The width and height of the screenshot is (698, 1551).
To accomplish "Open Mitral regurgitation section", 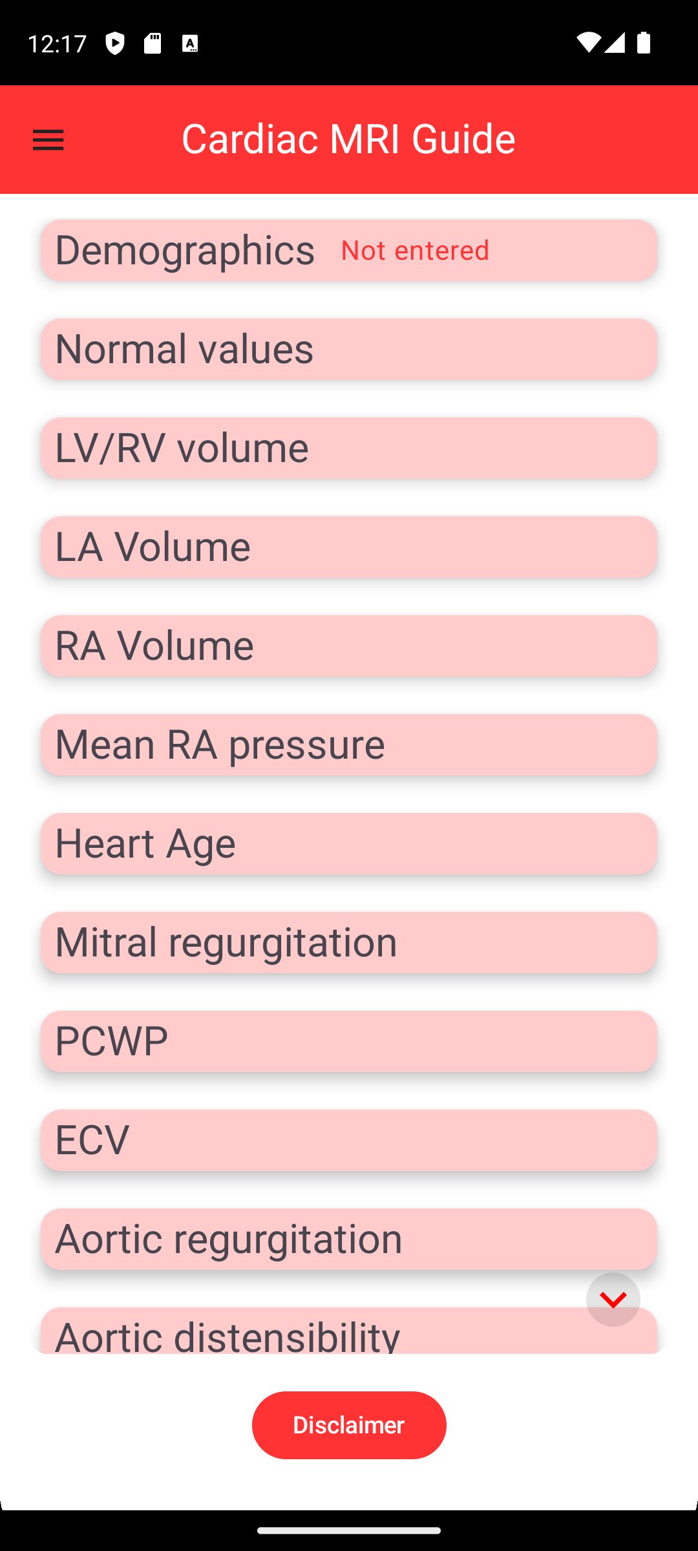I will (x=349, y=942).
